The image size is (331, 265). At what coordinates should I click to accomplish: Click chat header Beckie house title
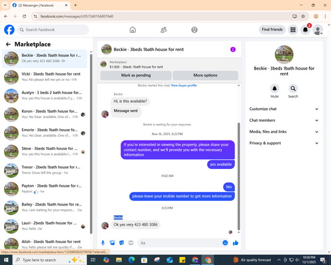coord(148,50)
